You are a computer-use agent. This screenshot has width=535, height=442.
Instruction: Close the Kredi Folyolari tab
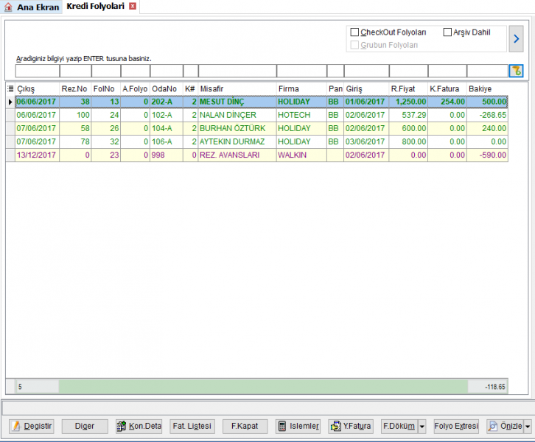pos(133,6)
